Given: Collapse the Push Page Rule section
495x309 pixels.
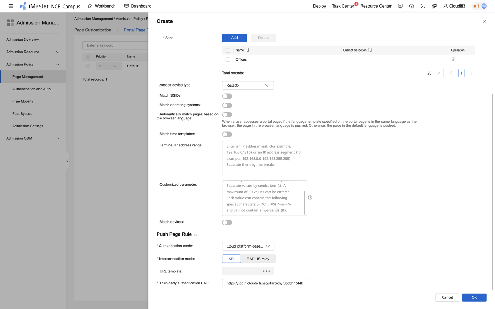Looking at the screenshot, I should point(195,234).
